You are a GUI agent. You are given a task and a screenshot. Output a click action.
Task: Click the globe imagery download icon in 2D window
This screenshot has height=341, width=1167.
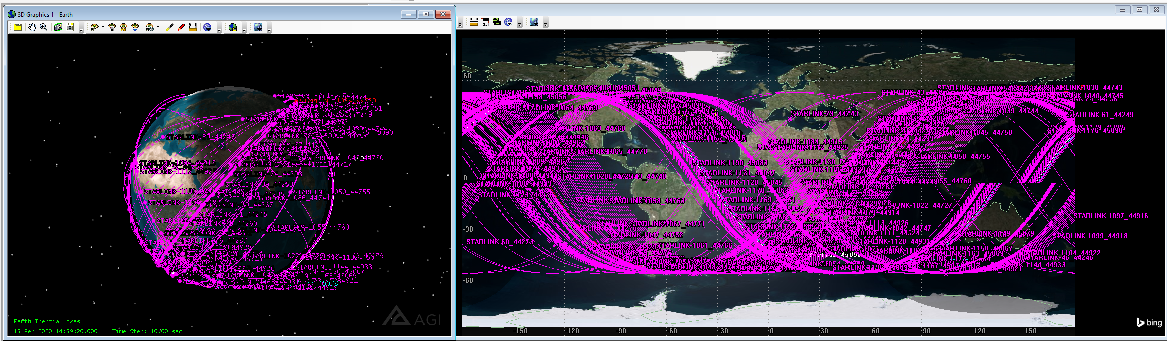coord(534,22)
